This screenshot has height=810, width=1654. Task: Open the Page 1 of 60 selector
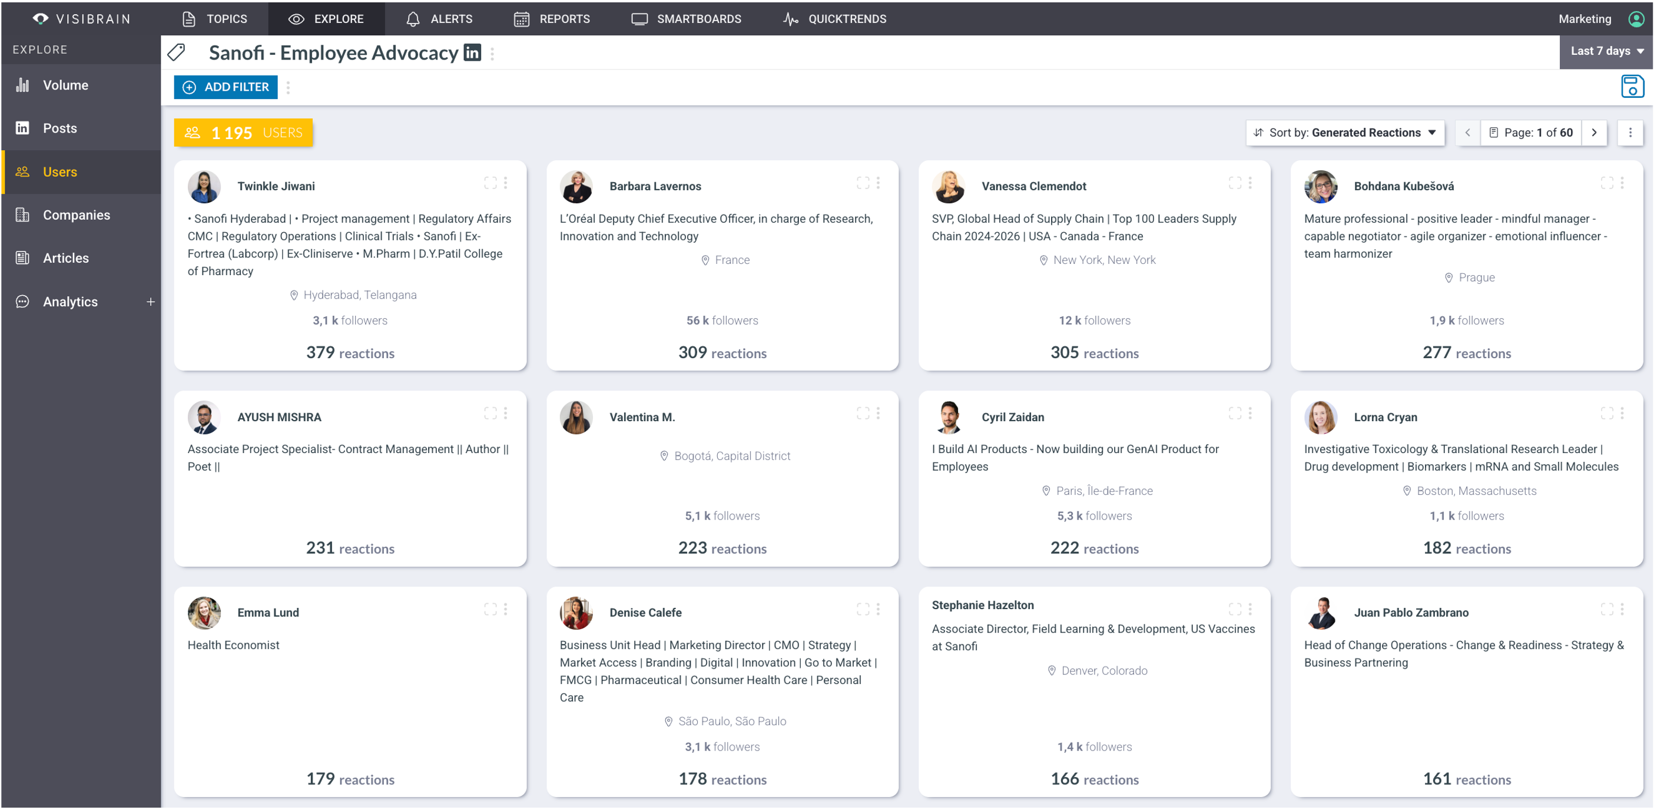(1531, 133)
